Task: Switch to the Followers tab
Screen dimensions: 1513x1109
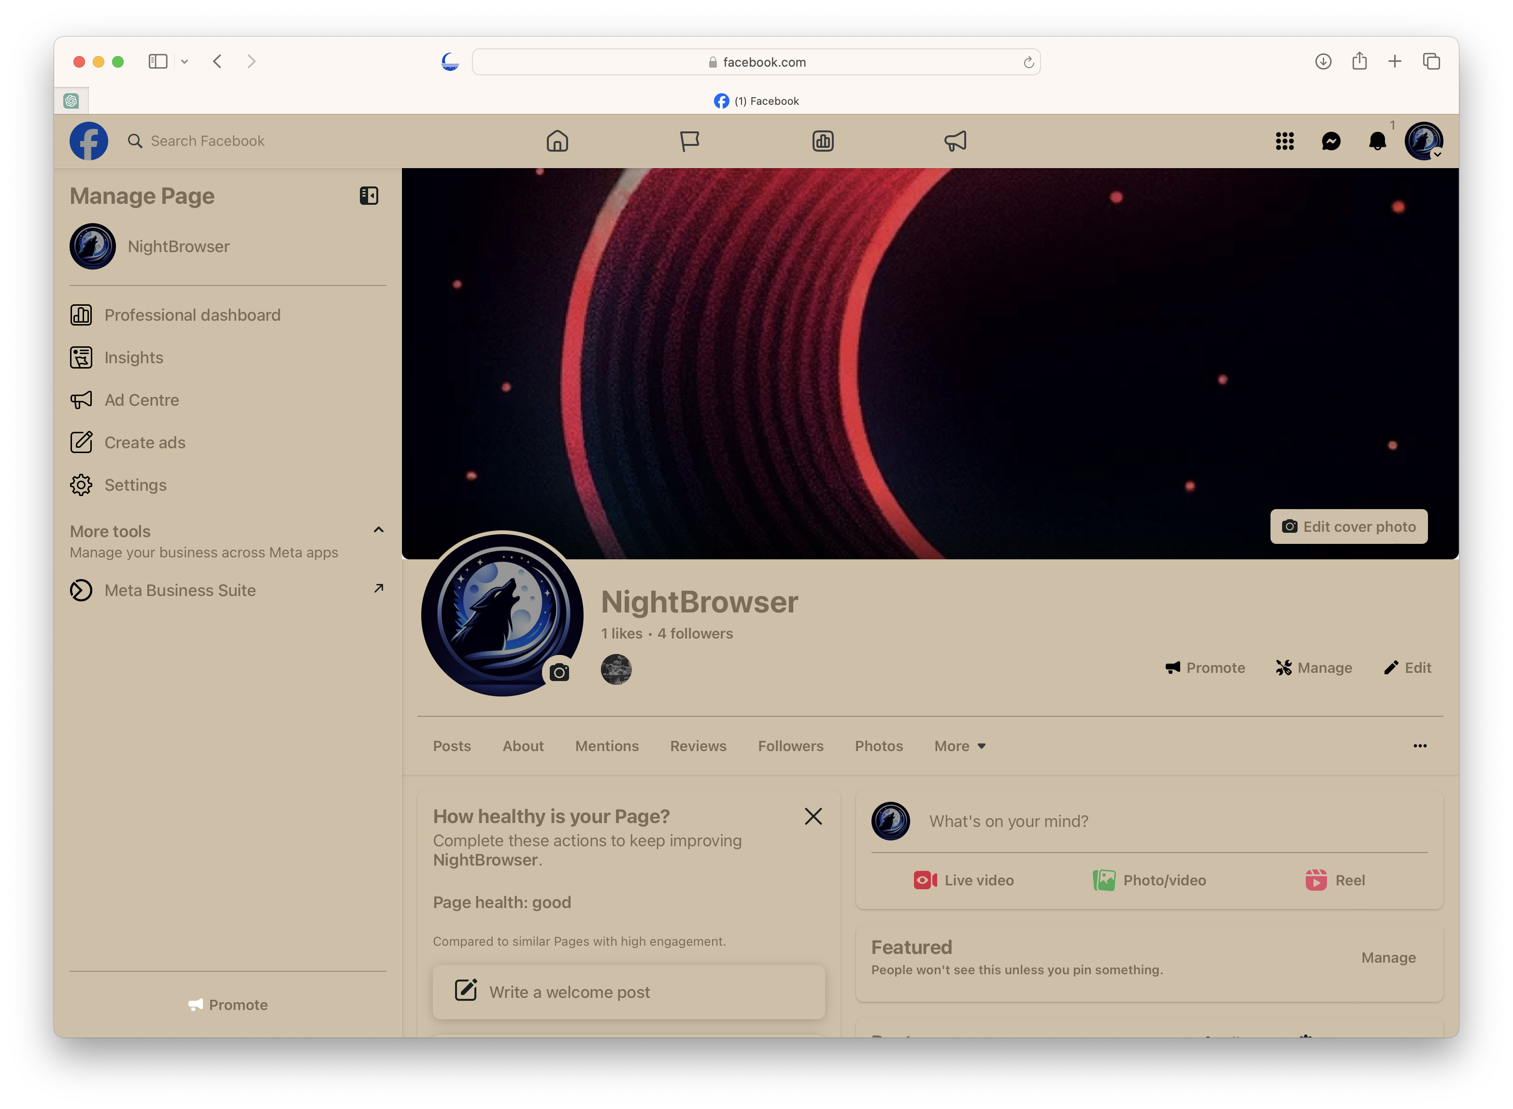Action: coord(791,746)
